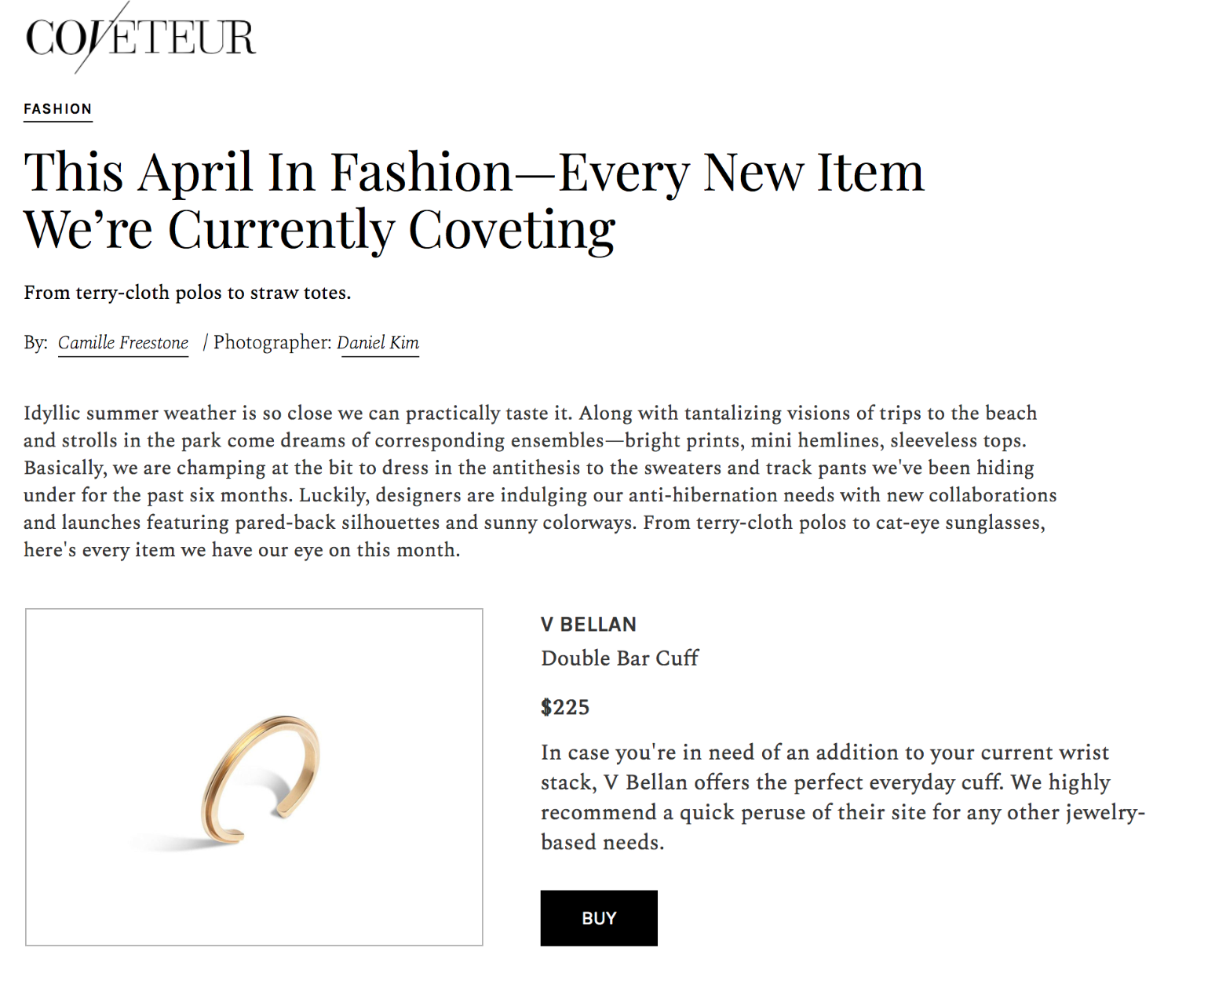The image size is (1226, 1006).
Task: Click "wrist" in the product description
Action: tap(1083, 753)
